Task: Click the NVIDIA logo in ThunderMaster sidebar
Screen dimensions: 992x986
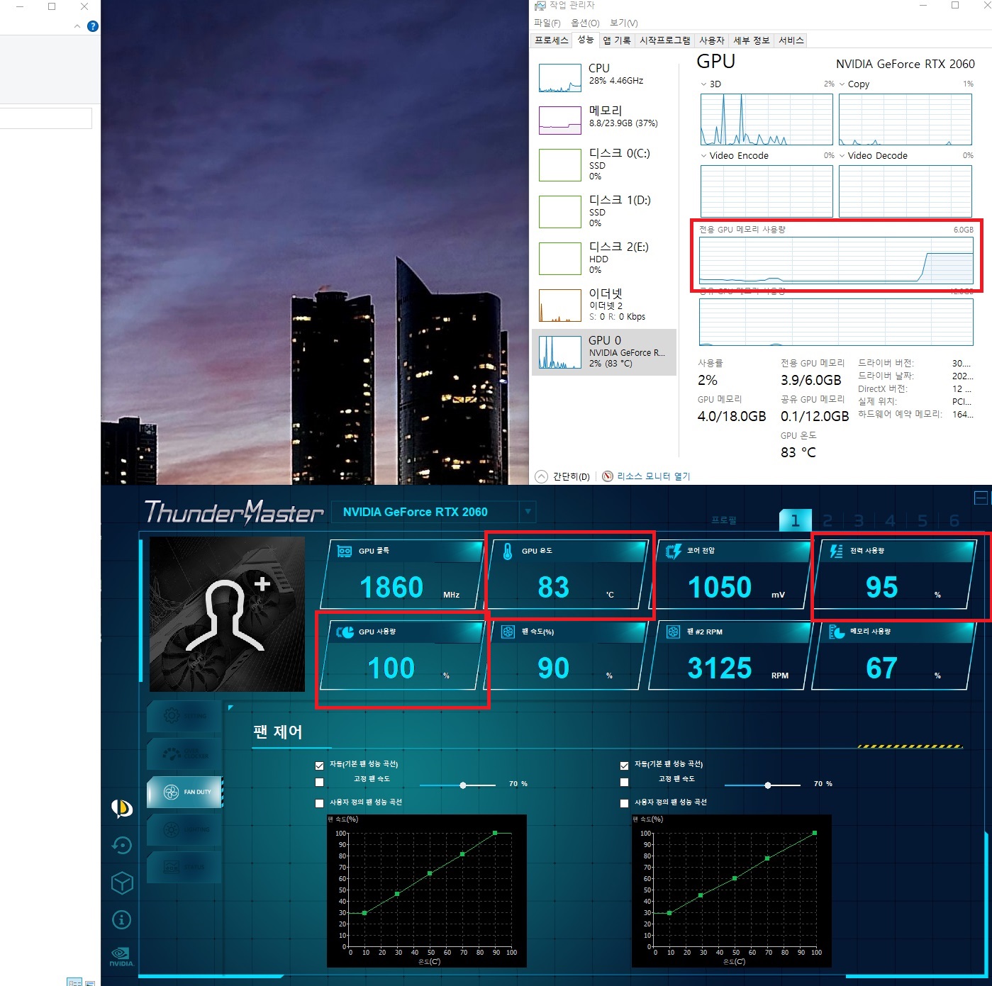Action: click(x=121, y=956)
